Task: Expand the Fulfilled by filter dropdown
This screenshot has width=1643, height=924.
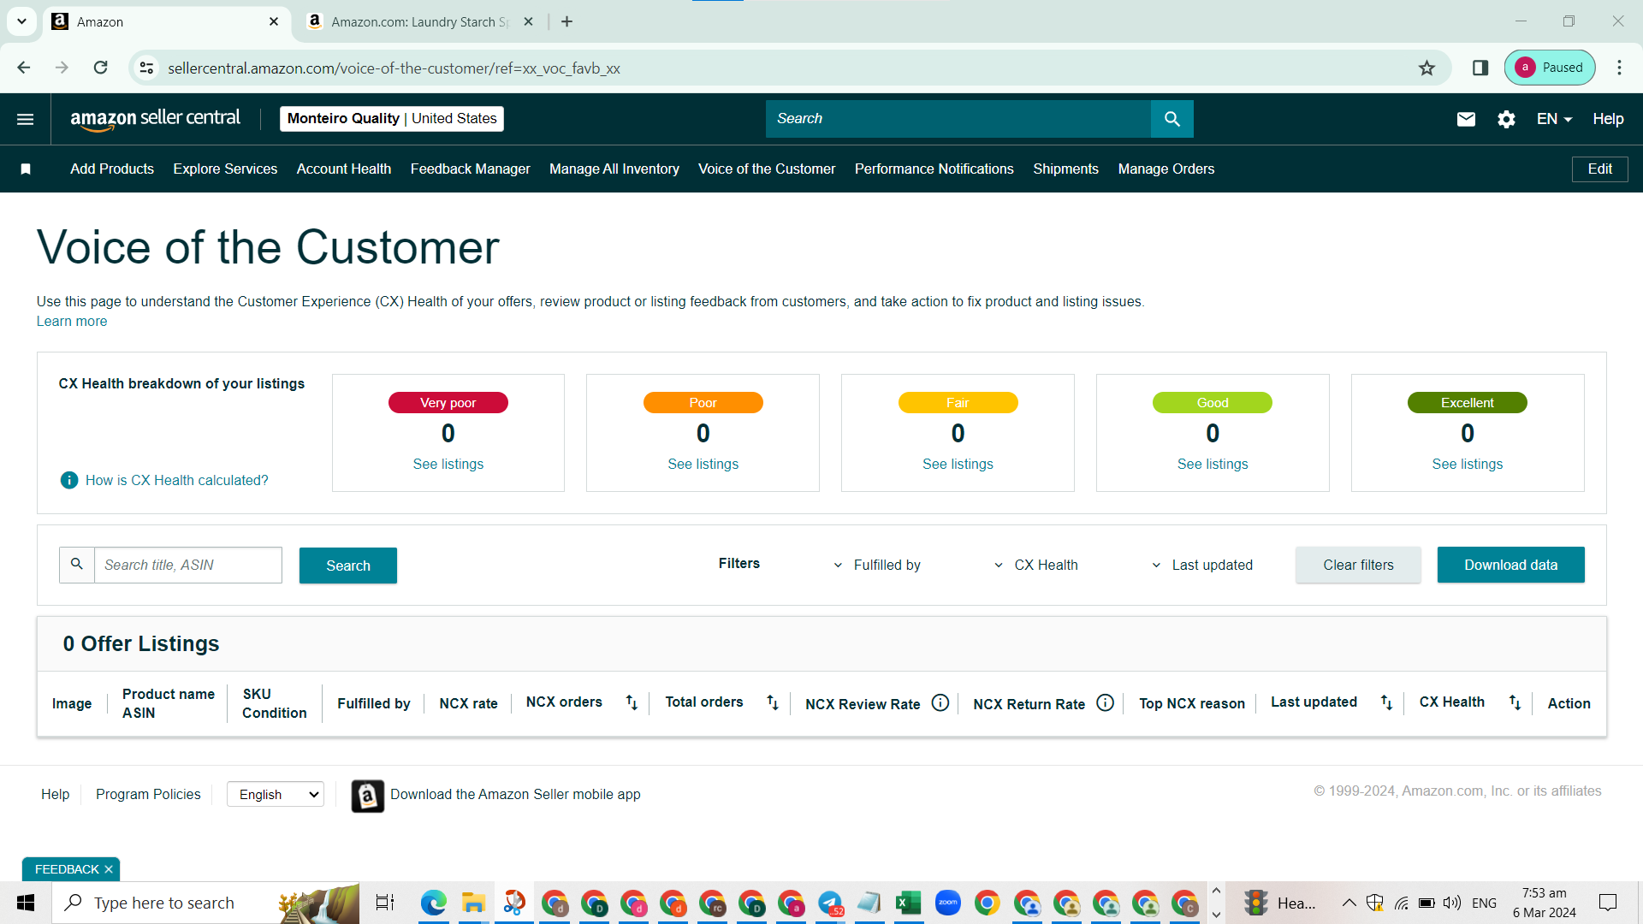Action: [x=877, y=566]
